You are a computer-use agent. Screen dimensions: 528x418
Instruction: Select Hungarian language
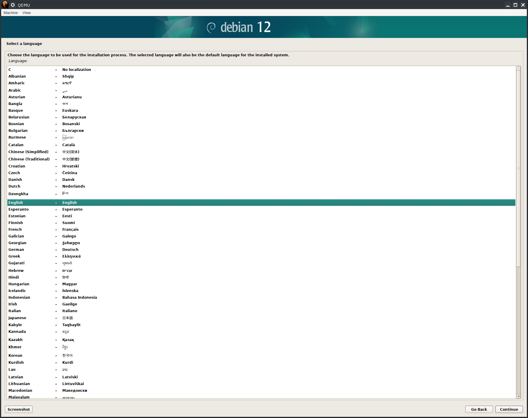point(261,284)
